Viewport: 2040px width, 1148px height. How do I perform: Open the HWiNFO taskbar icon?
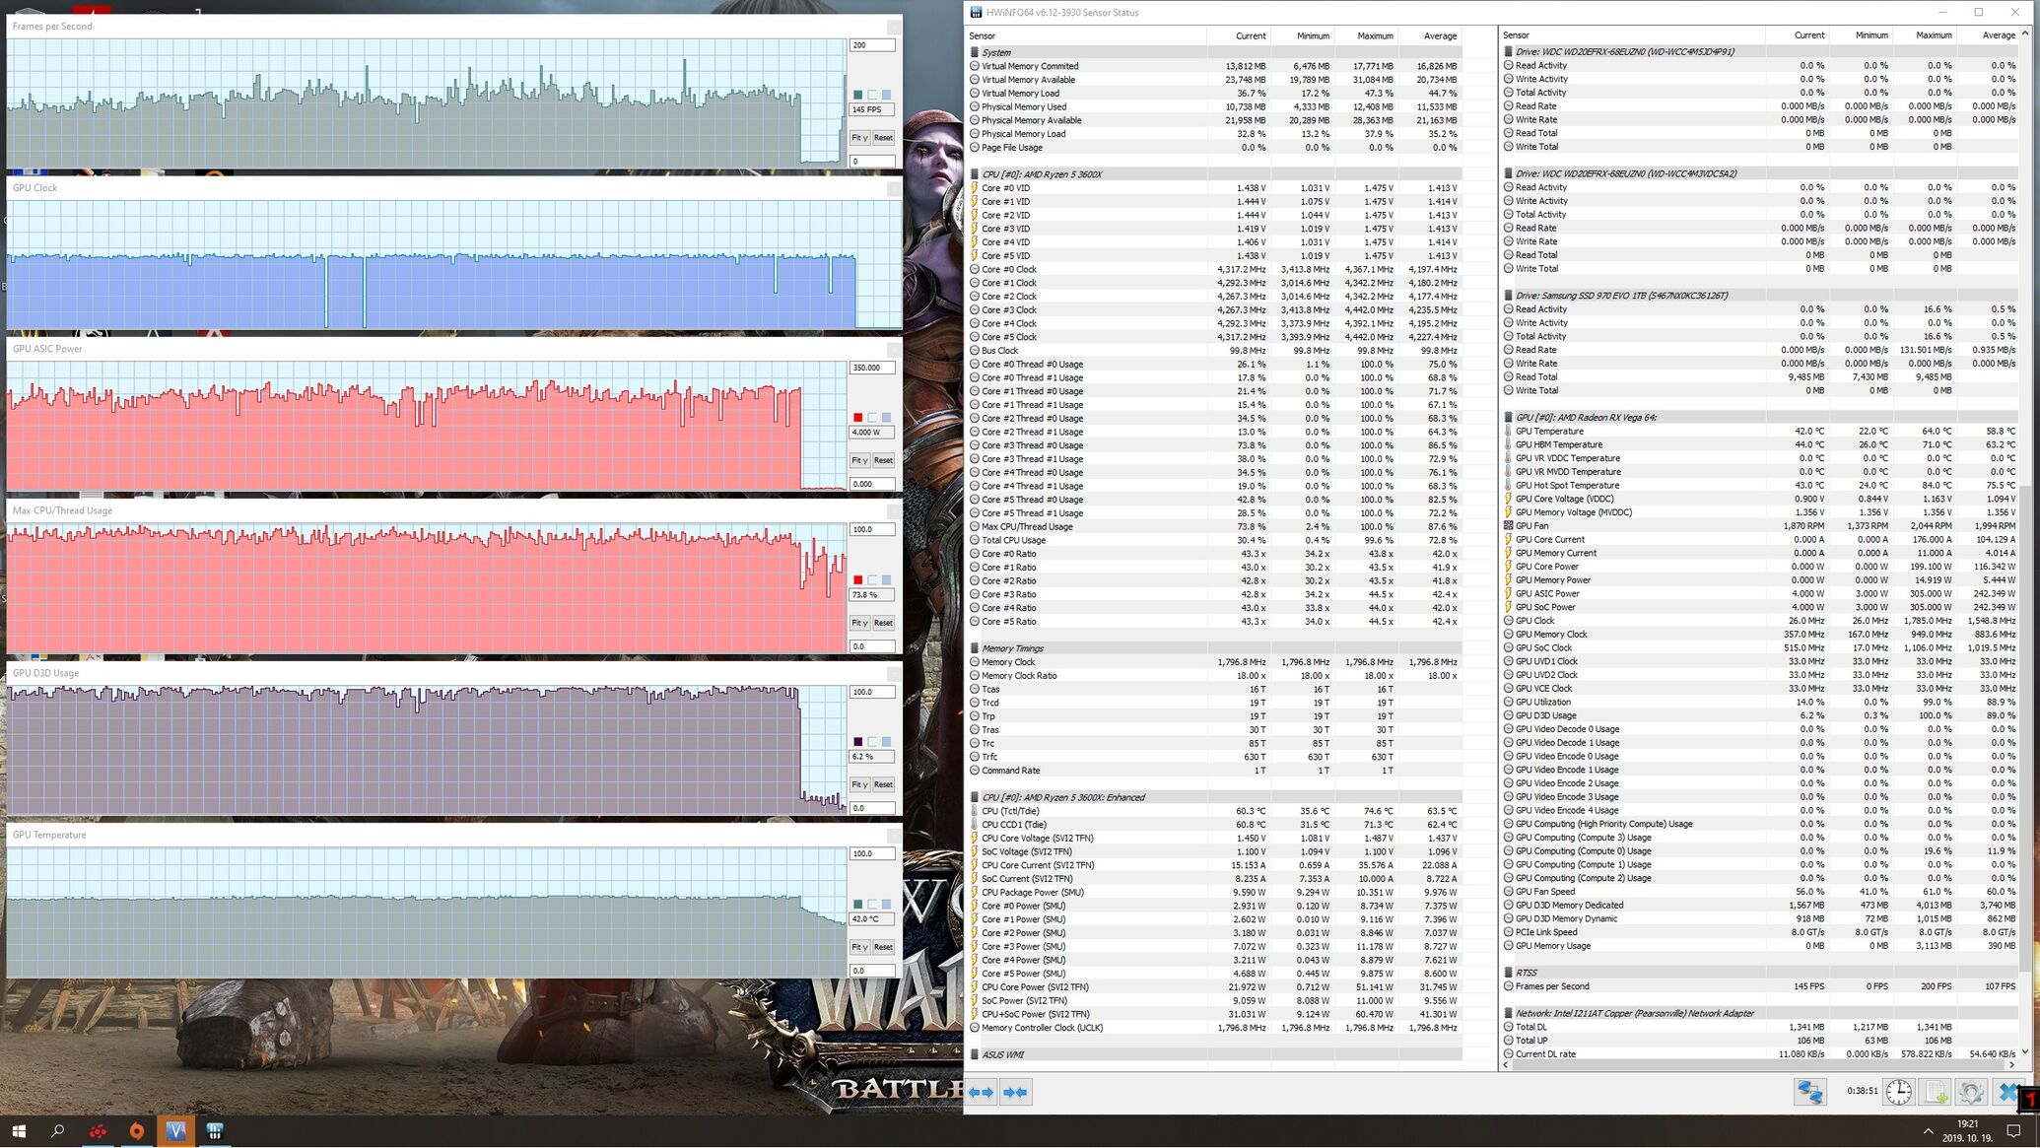[215, 1131]
